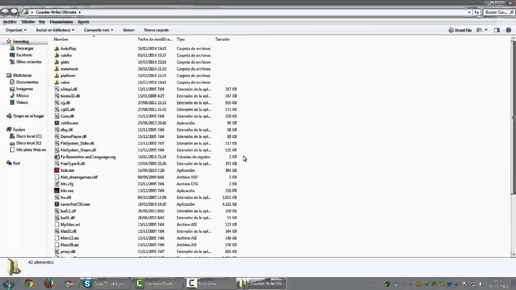The image size is (516, 290).
Task: Open Skype from the taskbar
Action: tap(104, 284)
